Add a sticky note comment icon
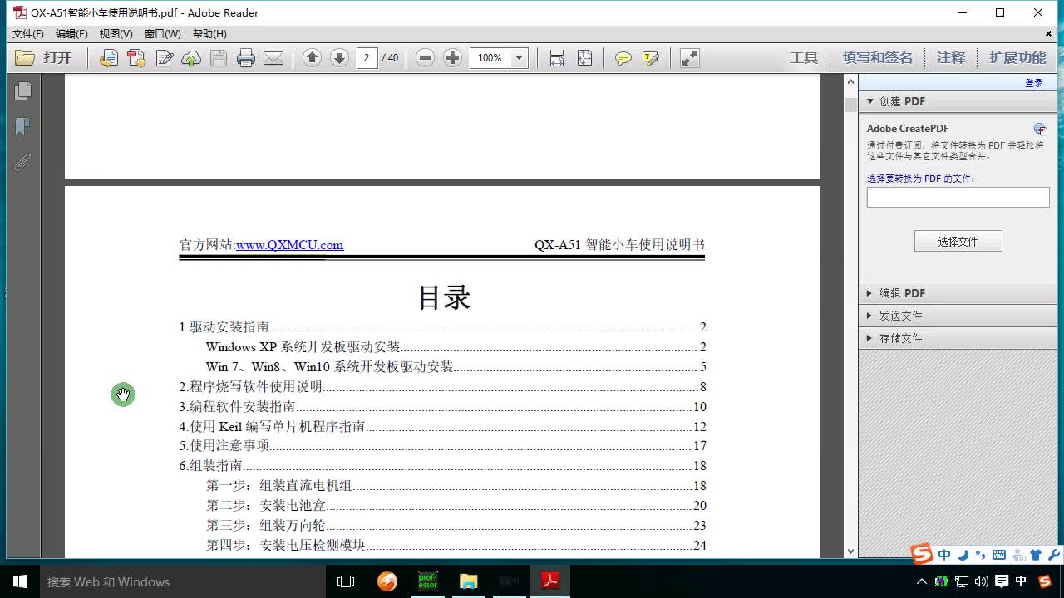This screenshot has height=598, width=1064. (623, 58)
